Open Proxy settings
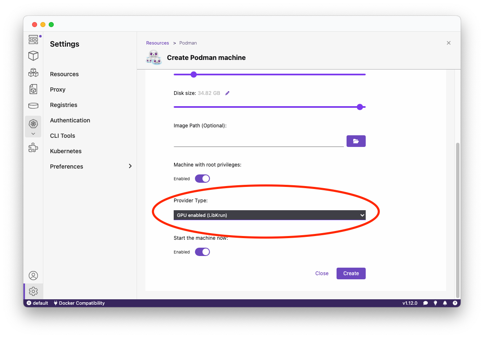This screenshot has height=338, width=484. [58, 89]
